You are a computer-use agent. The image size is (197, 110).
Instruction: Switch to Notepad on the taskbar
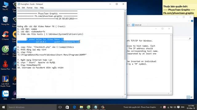[x=96, y=107]
